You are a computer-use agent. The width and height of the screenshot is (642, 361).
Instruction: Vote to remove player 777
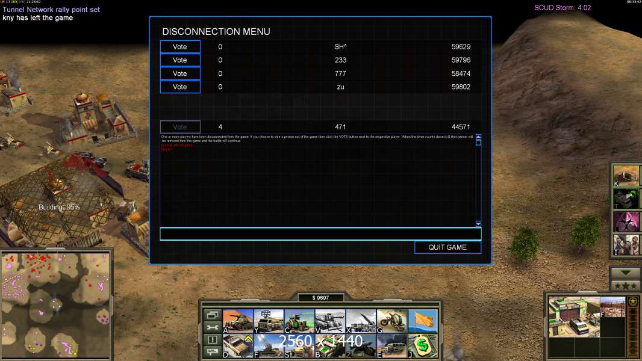coord(180,73)
